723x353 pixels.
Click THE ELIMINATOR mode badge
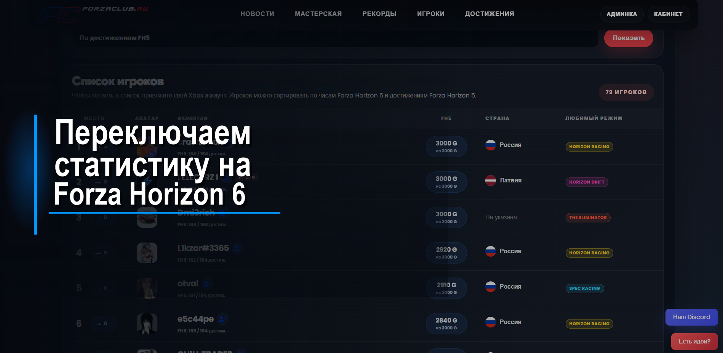[x=588, y=217]
